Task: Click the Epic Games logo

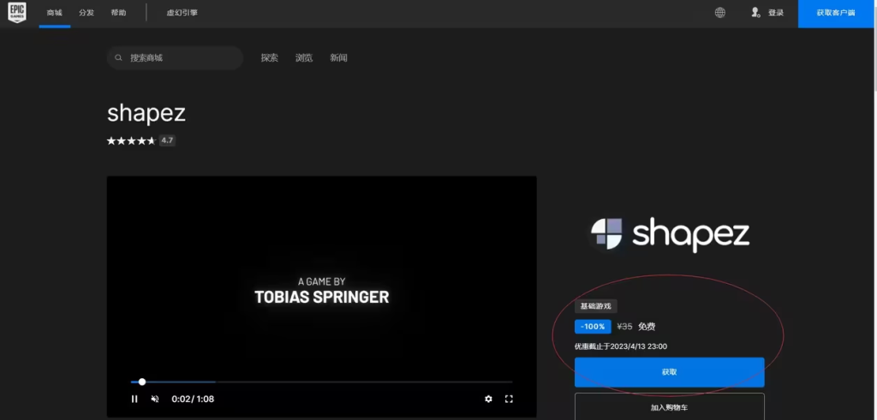Action: coord(17,12)
